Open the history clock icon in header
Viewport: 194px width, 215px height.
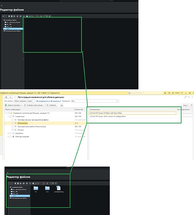pos(169,93)
